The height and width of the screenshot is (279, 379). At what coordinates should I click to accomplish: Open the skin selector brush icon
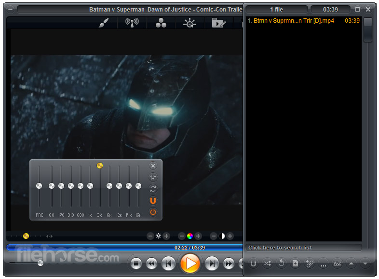pyautogui.click(x=104, y=23)
